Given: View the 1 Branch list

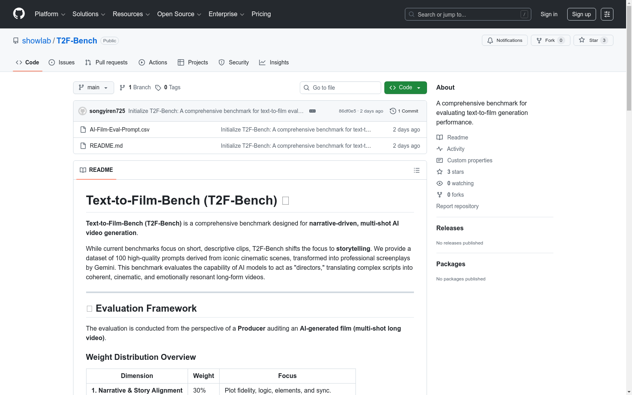Looking at the screenshot, I should (x=135, y=88).
